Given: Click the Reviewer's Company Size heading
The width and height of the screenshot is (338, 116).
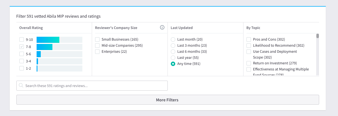Looking at the screenshot, I should (116, 28).
